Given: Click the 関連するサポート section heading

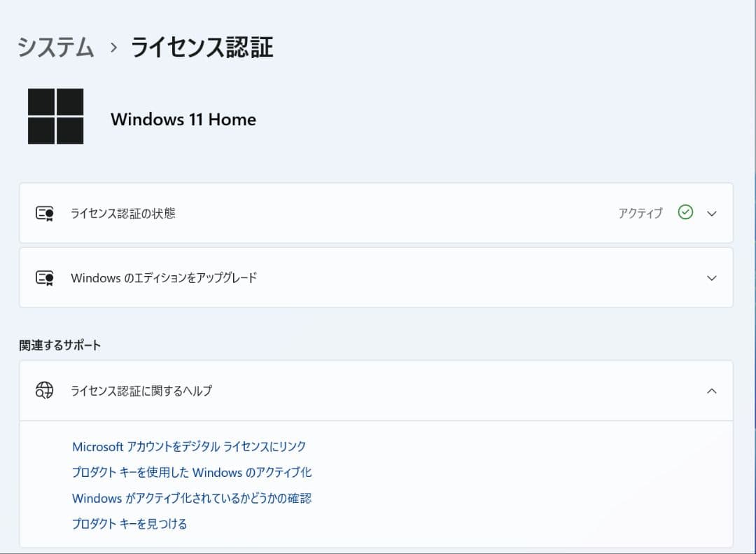Looking at the screenshot, I should coord(59,345).
